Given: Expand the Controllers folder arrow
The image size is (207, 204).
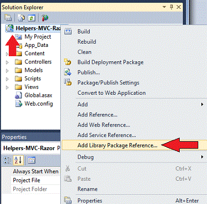Looking at the screenshot, I should [7, 62].
